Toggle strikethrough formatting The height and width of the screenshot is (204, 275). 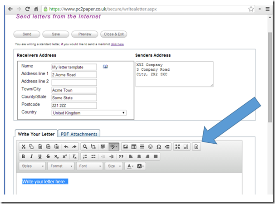[48, 156]
